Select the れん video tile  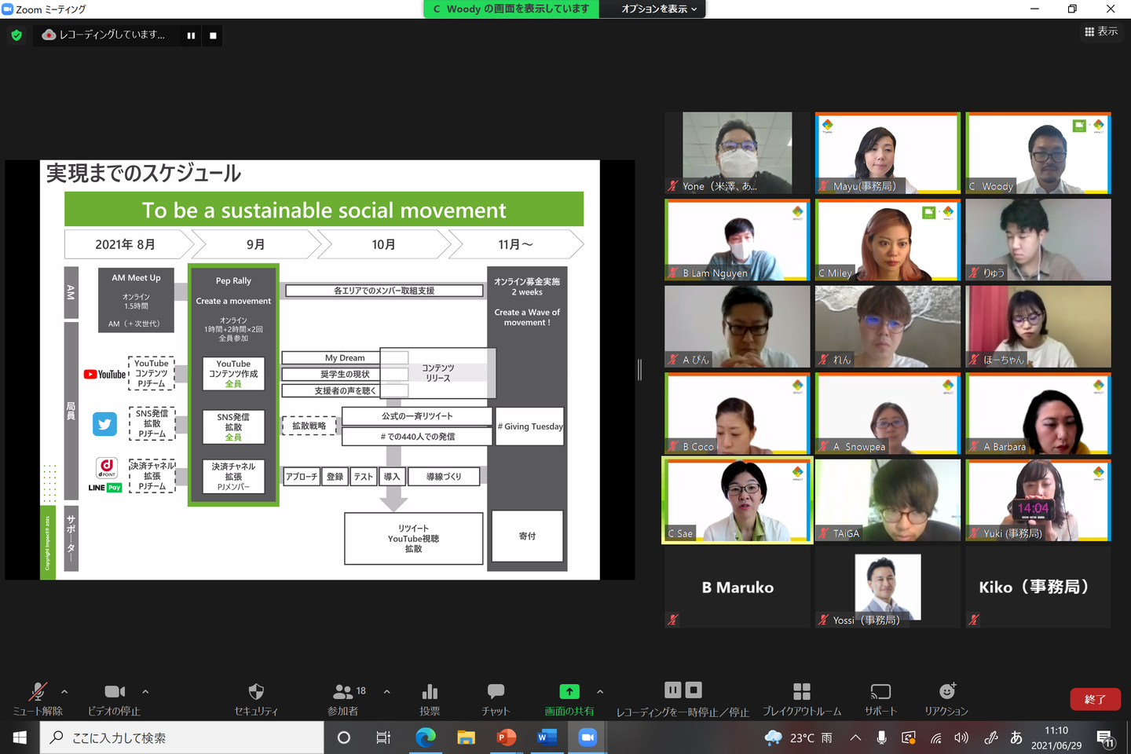tap(888, 327)
